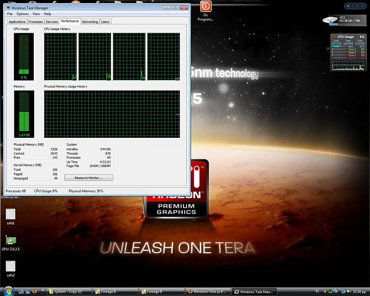This screenshot has width=370, height=296.
Task: Expand the hidden quick launch icons chevron
Action: [43, 290]
